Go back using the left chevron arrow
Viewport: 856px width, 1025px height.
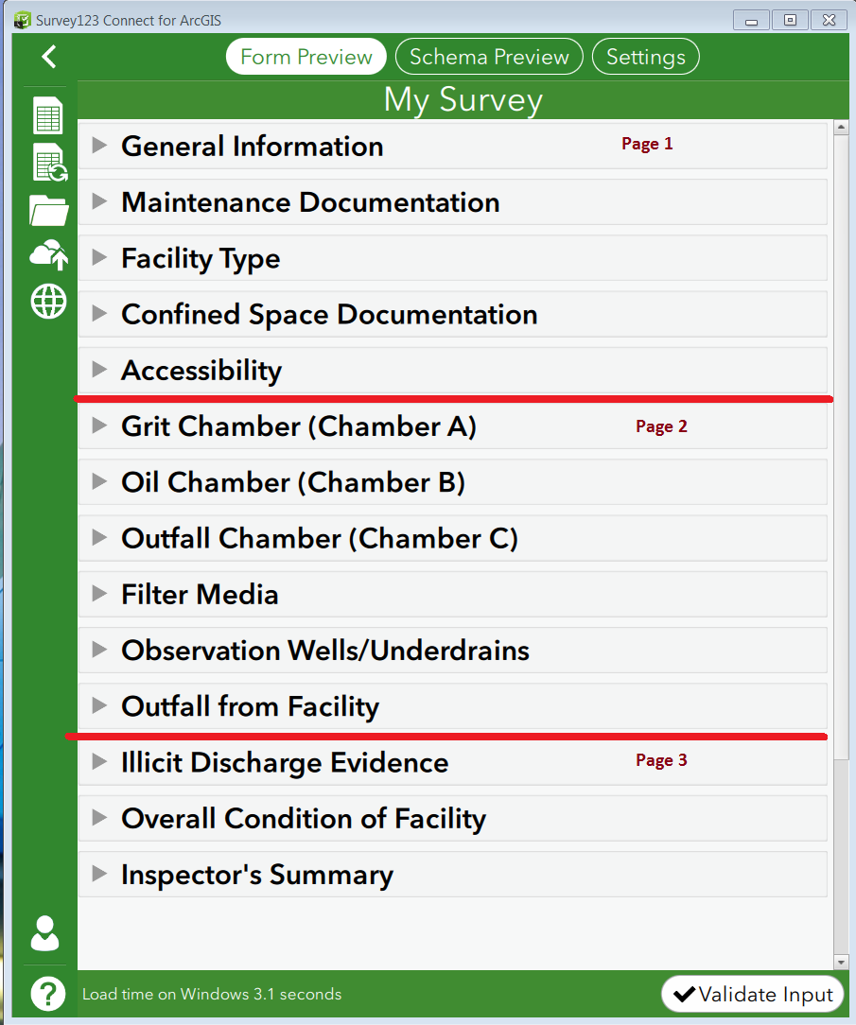point(49,57)
